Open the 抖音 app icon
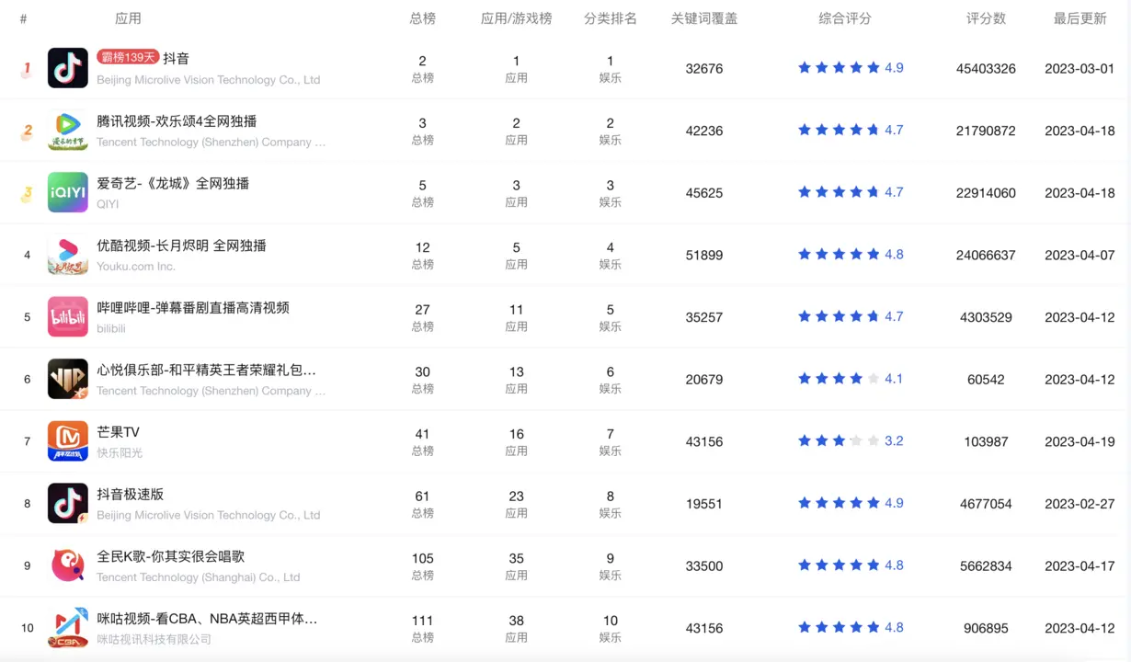 pyautogui.click(x=68, y=68)
